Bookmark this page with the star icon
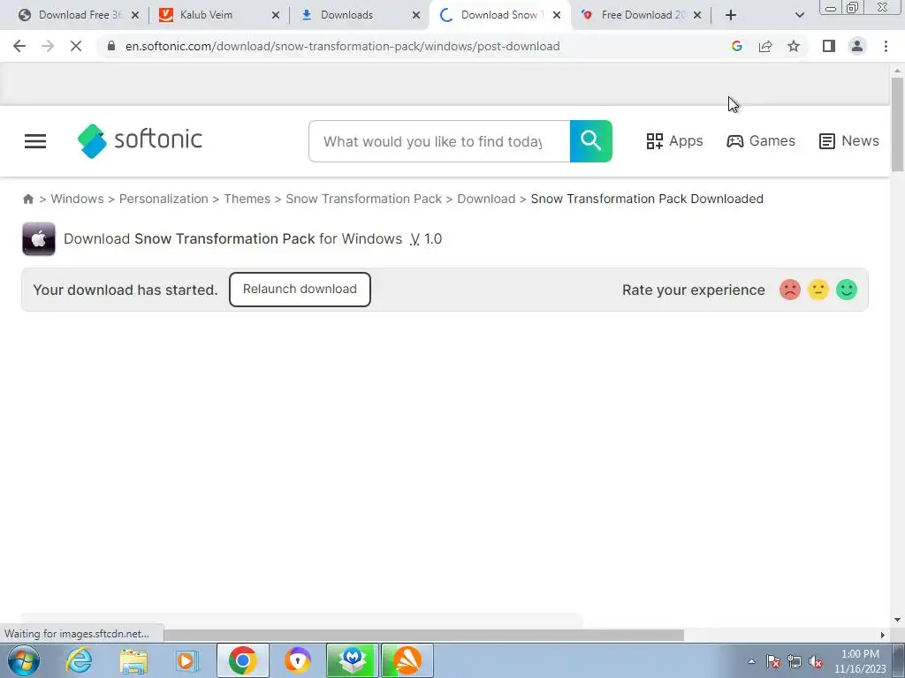Screen dimensions: 905x678 (794, 46)
